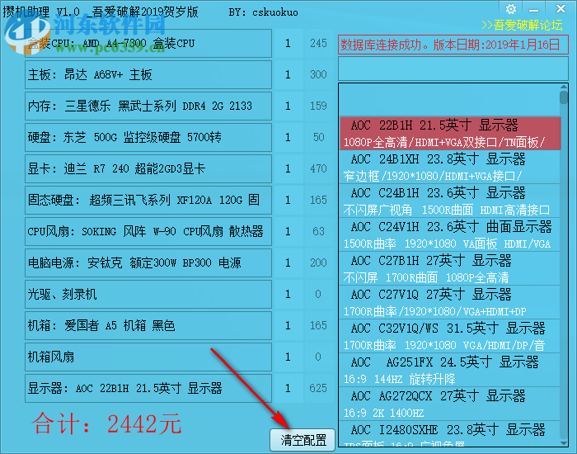The height and width of the screenshot is (454, 577).
Task: Click the quantity field of the 硬盘 row
Action: (288, 138)
